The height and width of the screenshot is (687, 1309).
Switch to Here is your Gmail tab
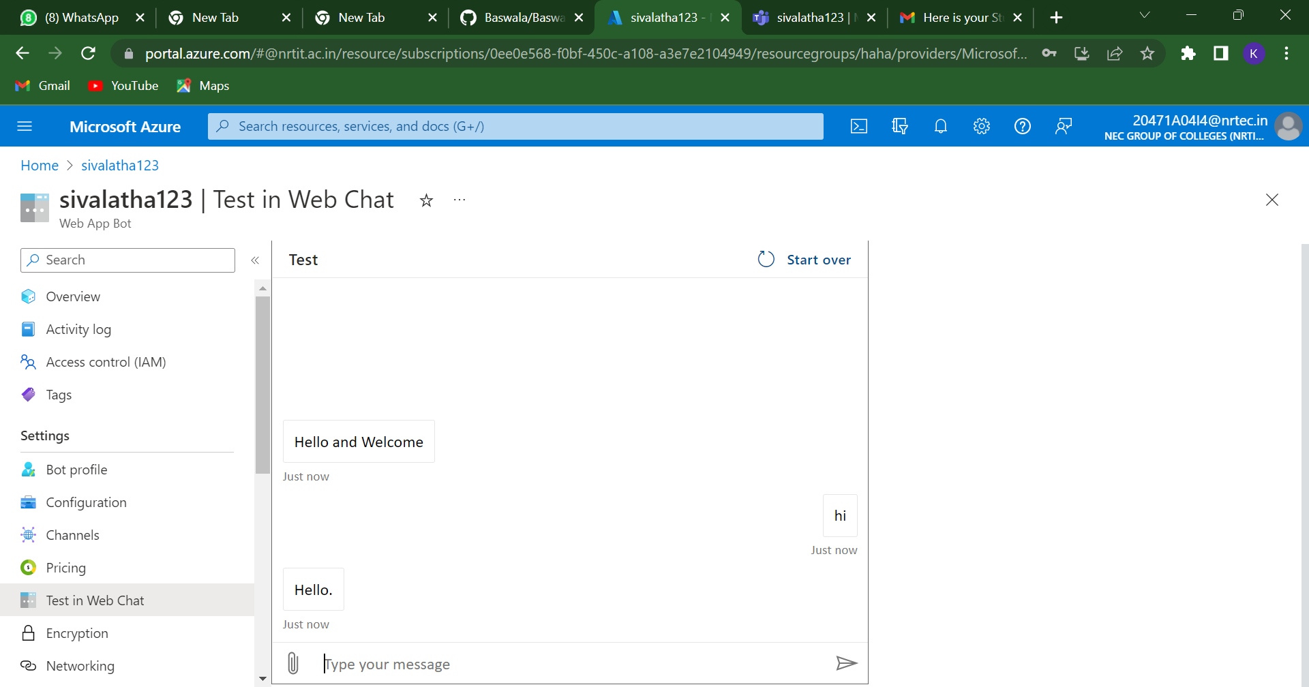coord(961,18)
